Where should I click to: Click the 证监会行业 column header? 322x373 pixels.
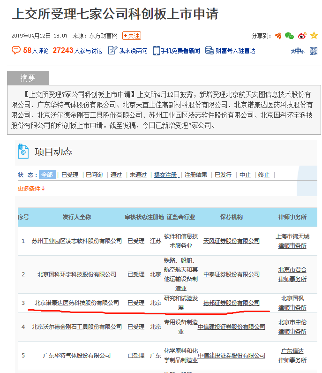coord(180,217)
